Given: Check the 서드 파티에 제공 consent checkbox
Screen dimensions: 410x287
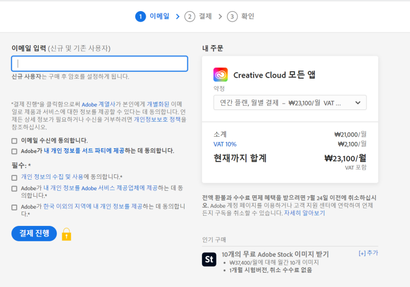Looking at the screenshot, I should [14, 151].
